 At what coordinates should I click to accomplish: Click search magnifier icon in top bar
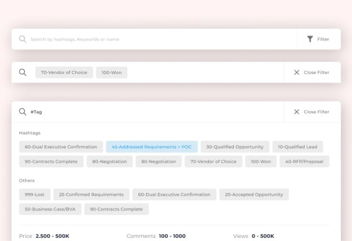point(23,39)
